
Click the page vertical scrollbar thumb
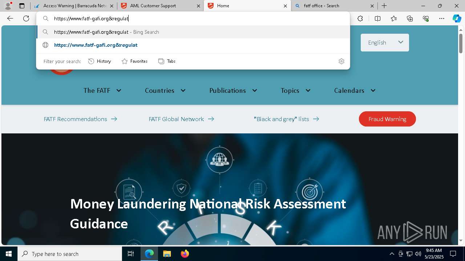tap(461, 43)
